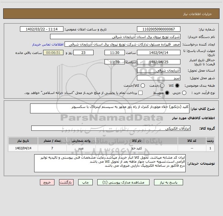Click the goods group field ابزارآلات الکتریکی

click(x=111, y=128)
